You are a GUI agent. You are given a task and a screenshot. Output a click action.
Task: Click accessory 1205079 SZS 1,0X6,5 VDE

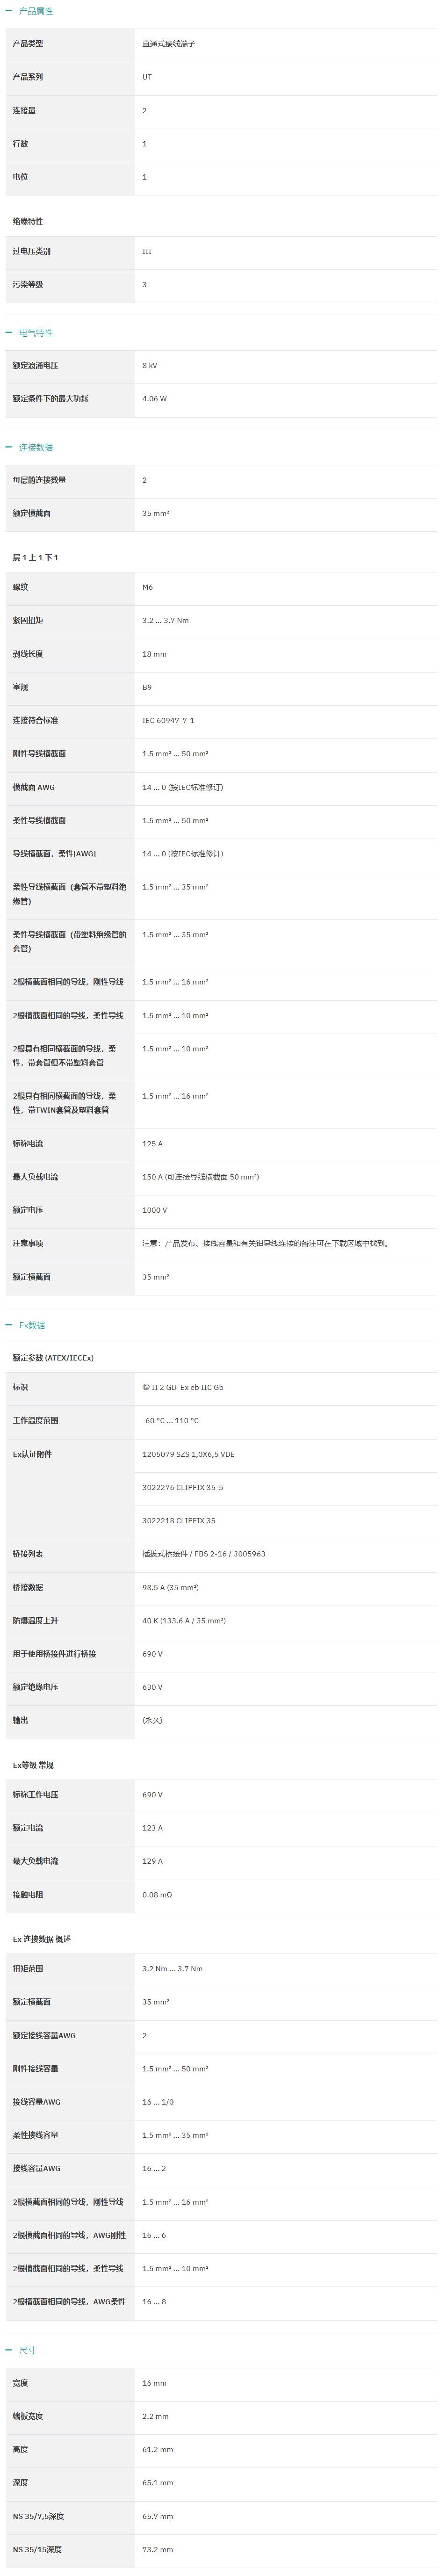[189, 1455]
